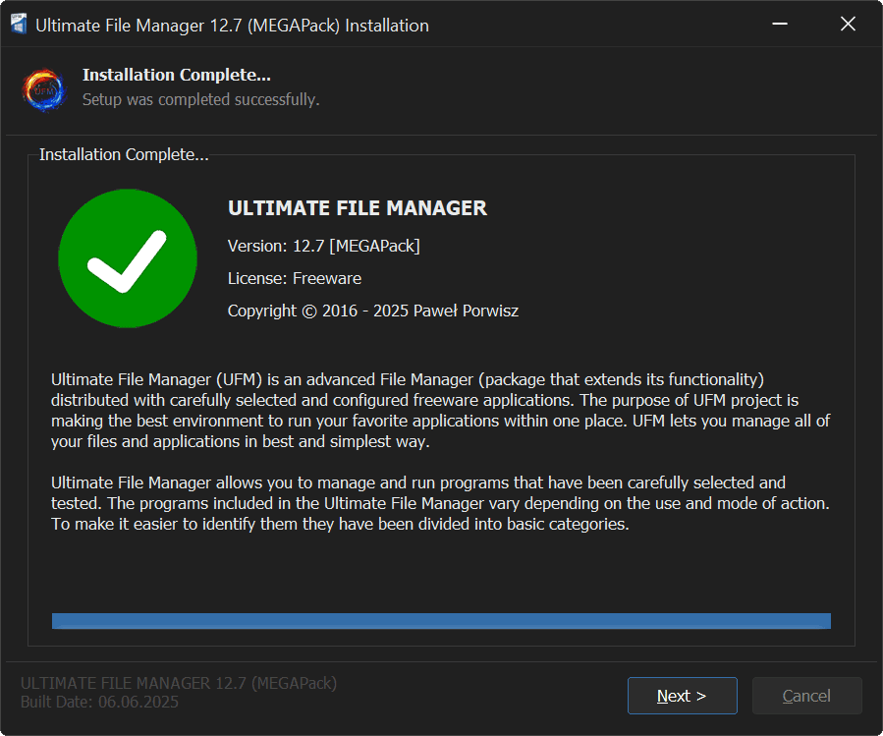
Task: Click the Version 12.7 [MEGAPack] line
Action: click(323, 246)
